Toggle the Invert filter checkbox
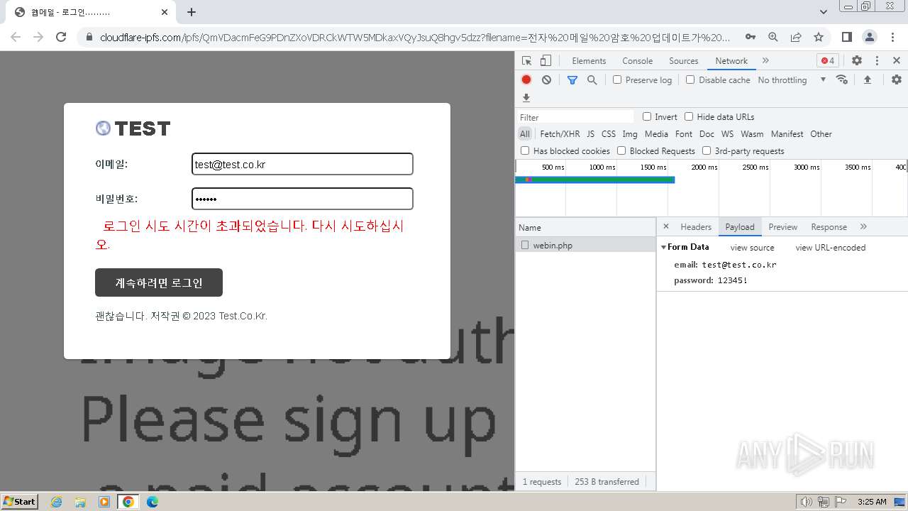 pos(647,116)
